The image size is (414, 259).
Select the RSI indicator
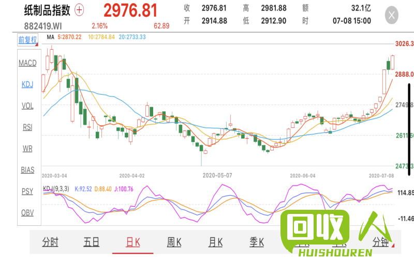(27, 127)
